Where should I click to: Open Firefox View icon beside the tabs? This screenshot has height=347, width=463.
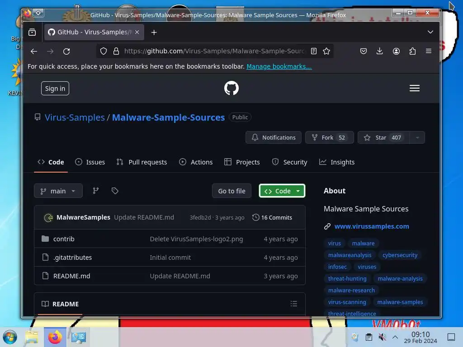click(x=32, y=32)
